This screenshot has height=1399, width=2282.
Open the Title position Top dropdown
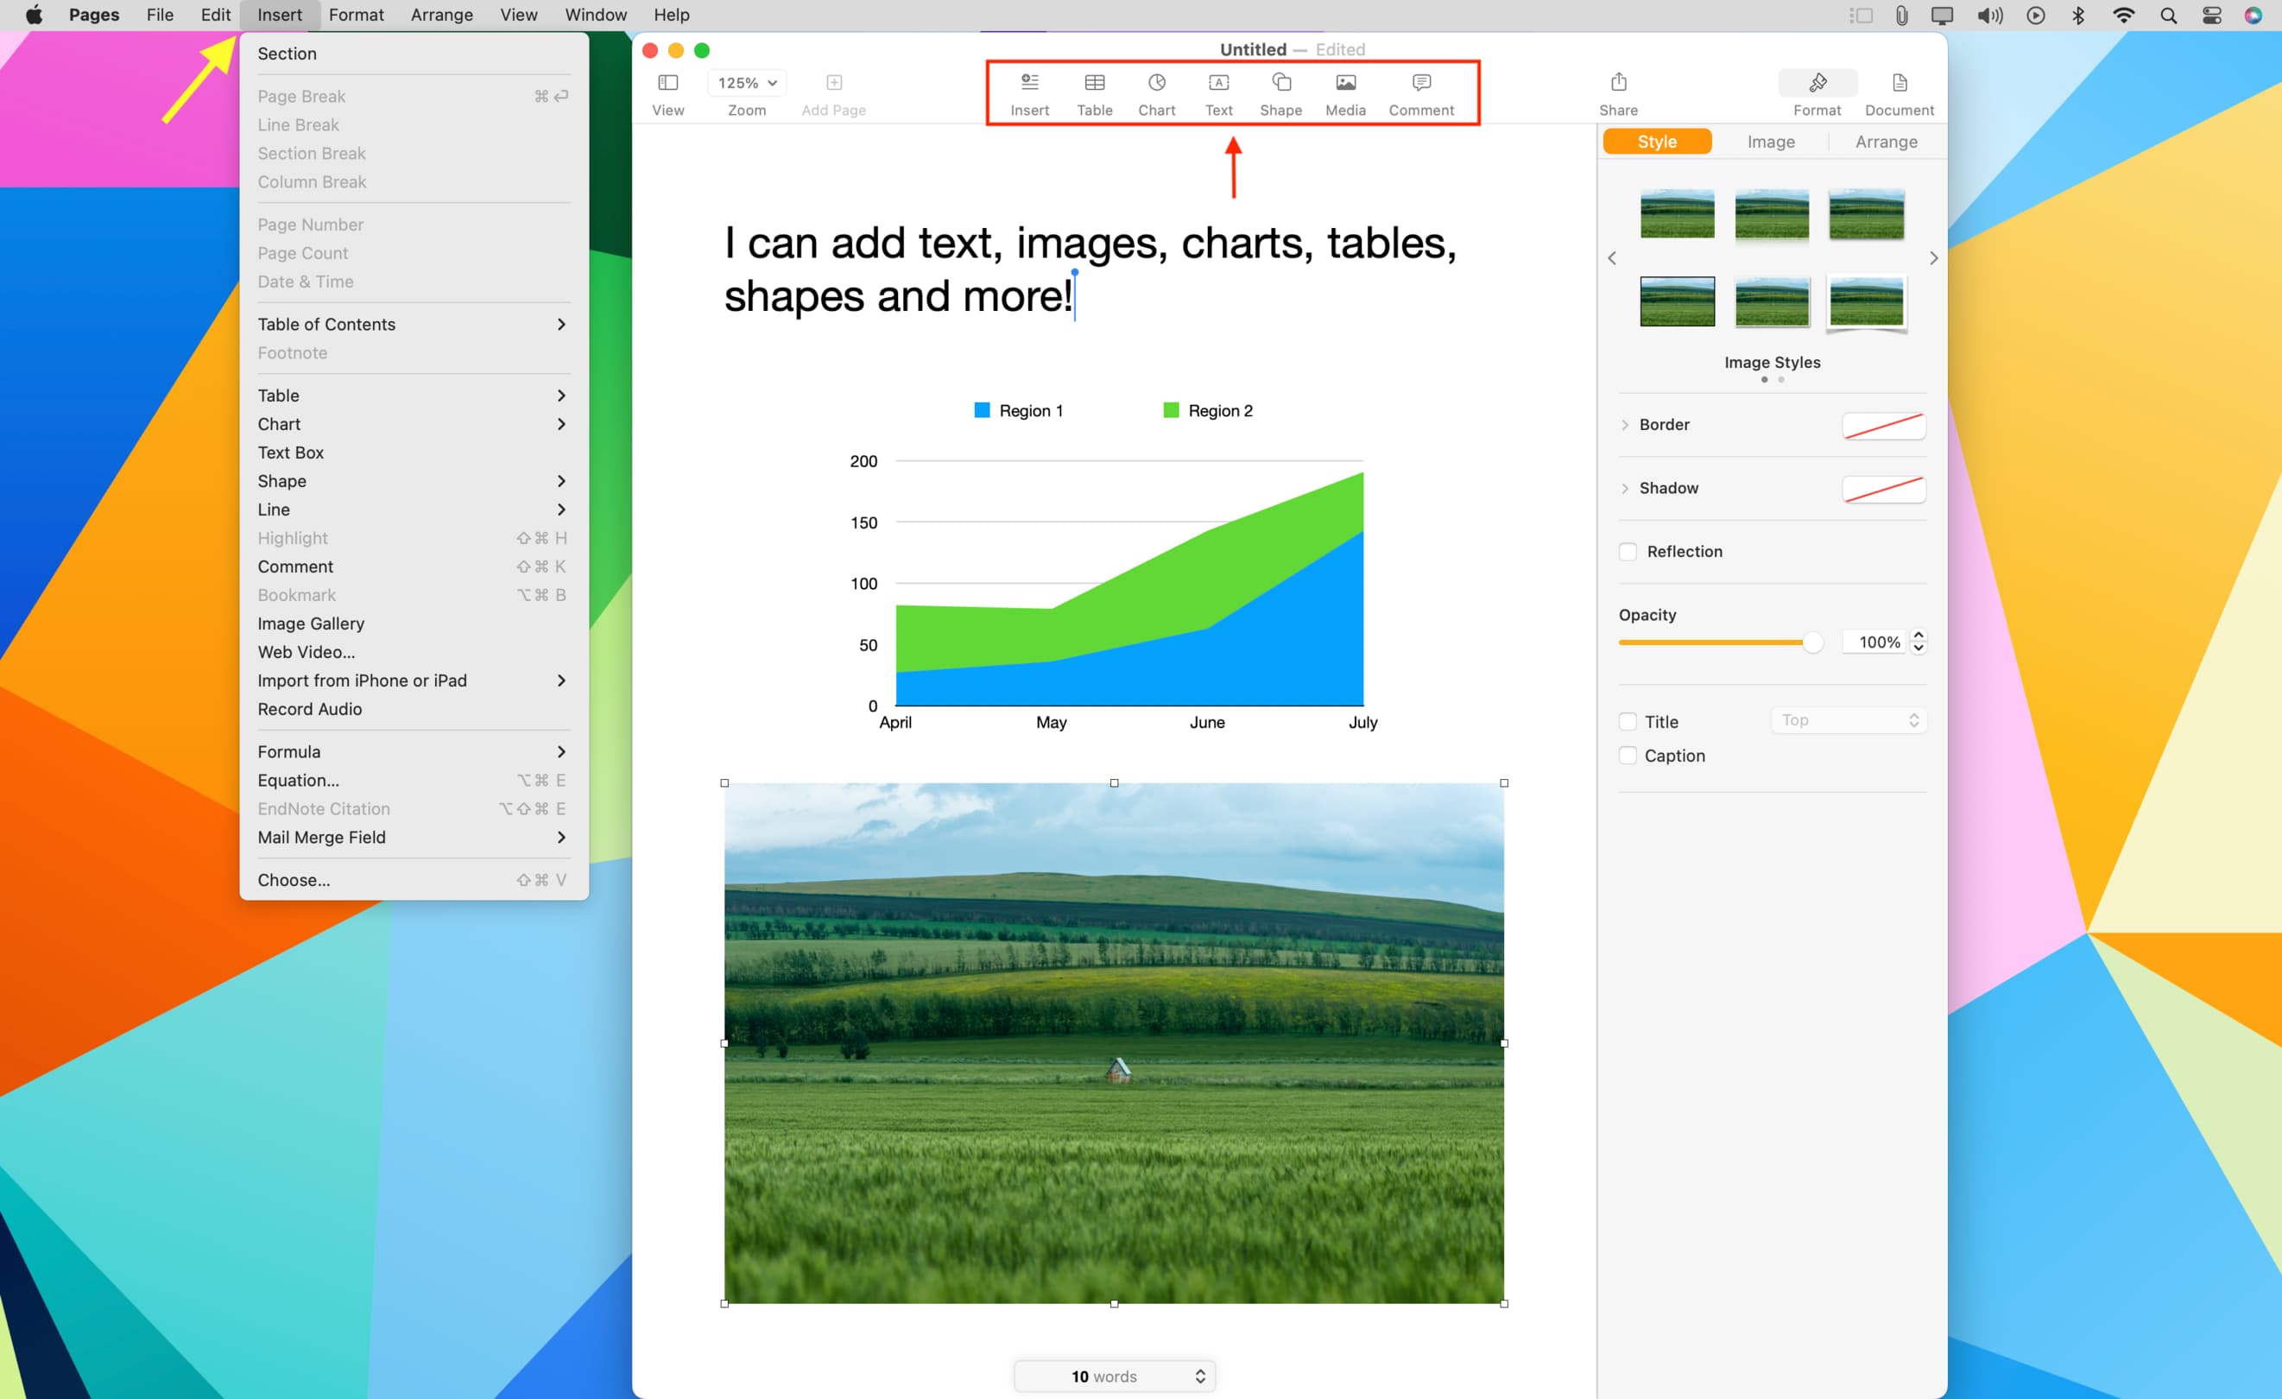(1848, 720)
